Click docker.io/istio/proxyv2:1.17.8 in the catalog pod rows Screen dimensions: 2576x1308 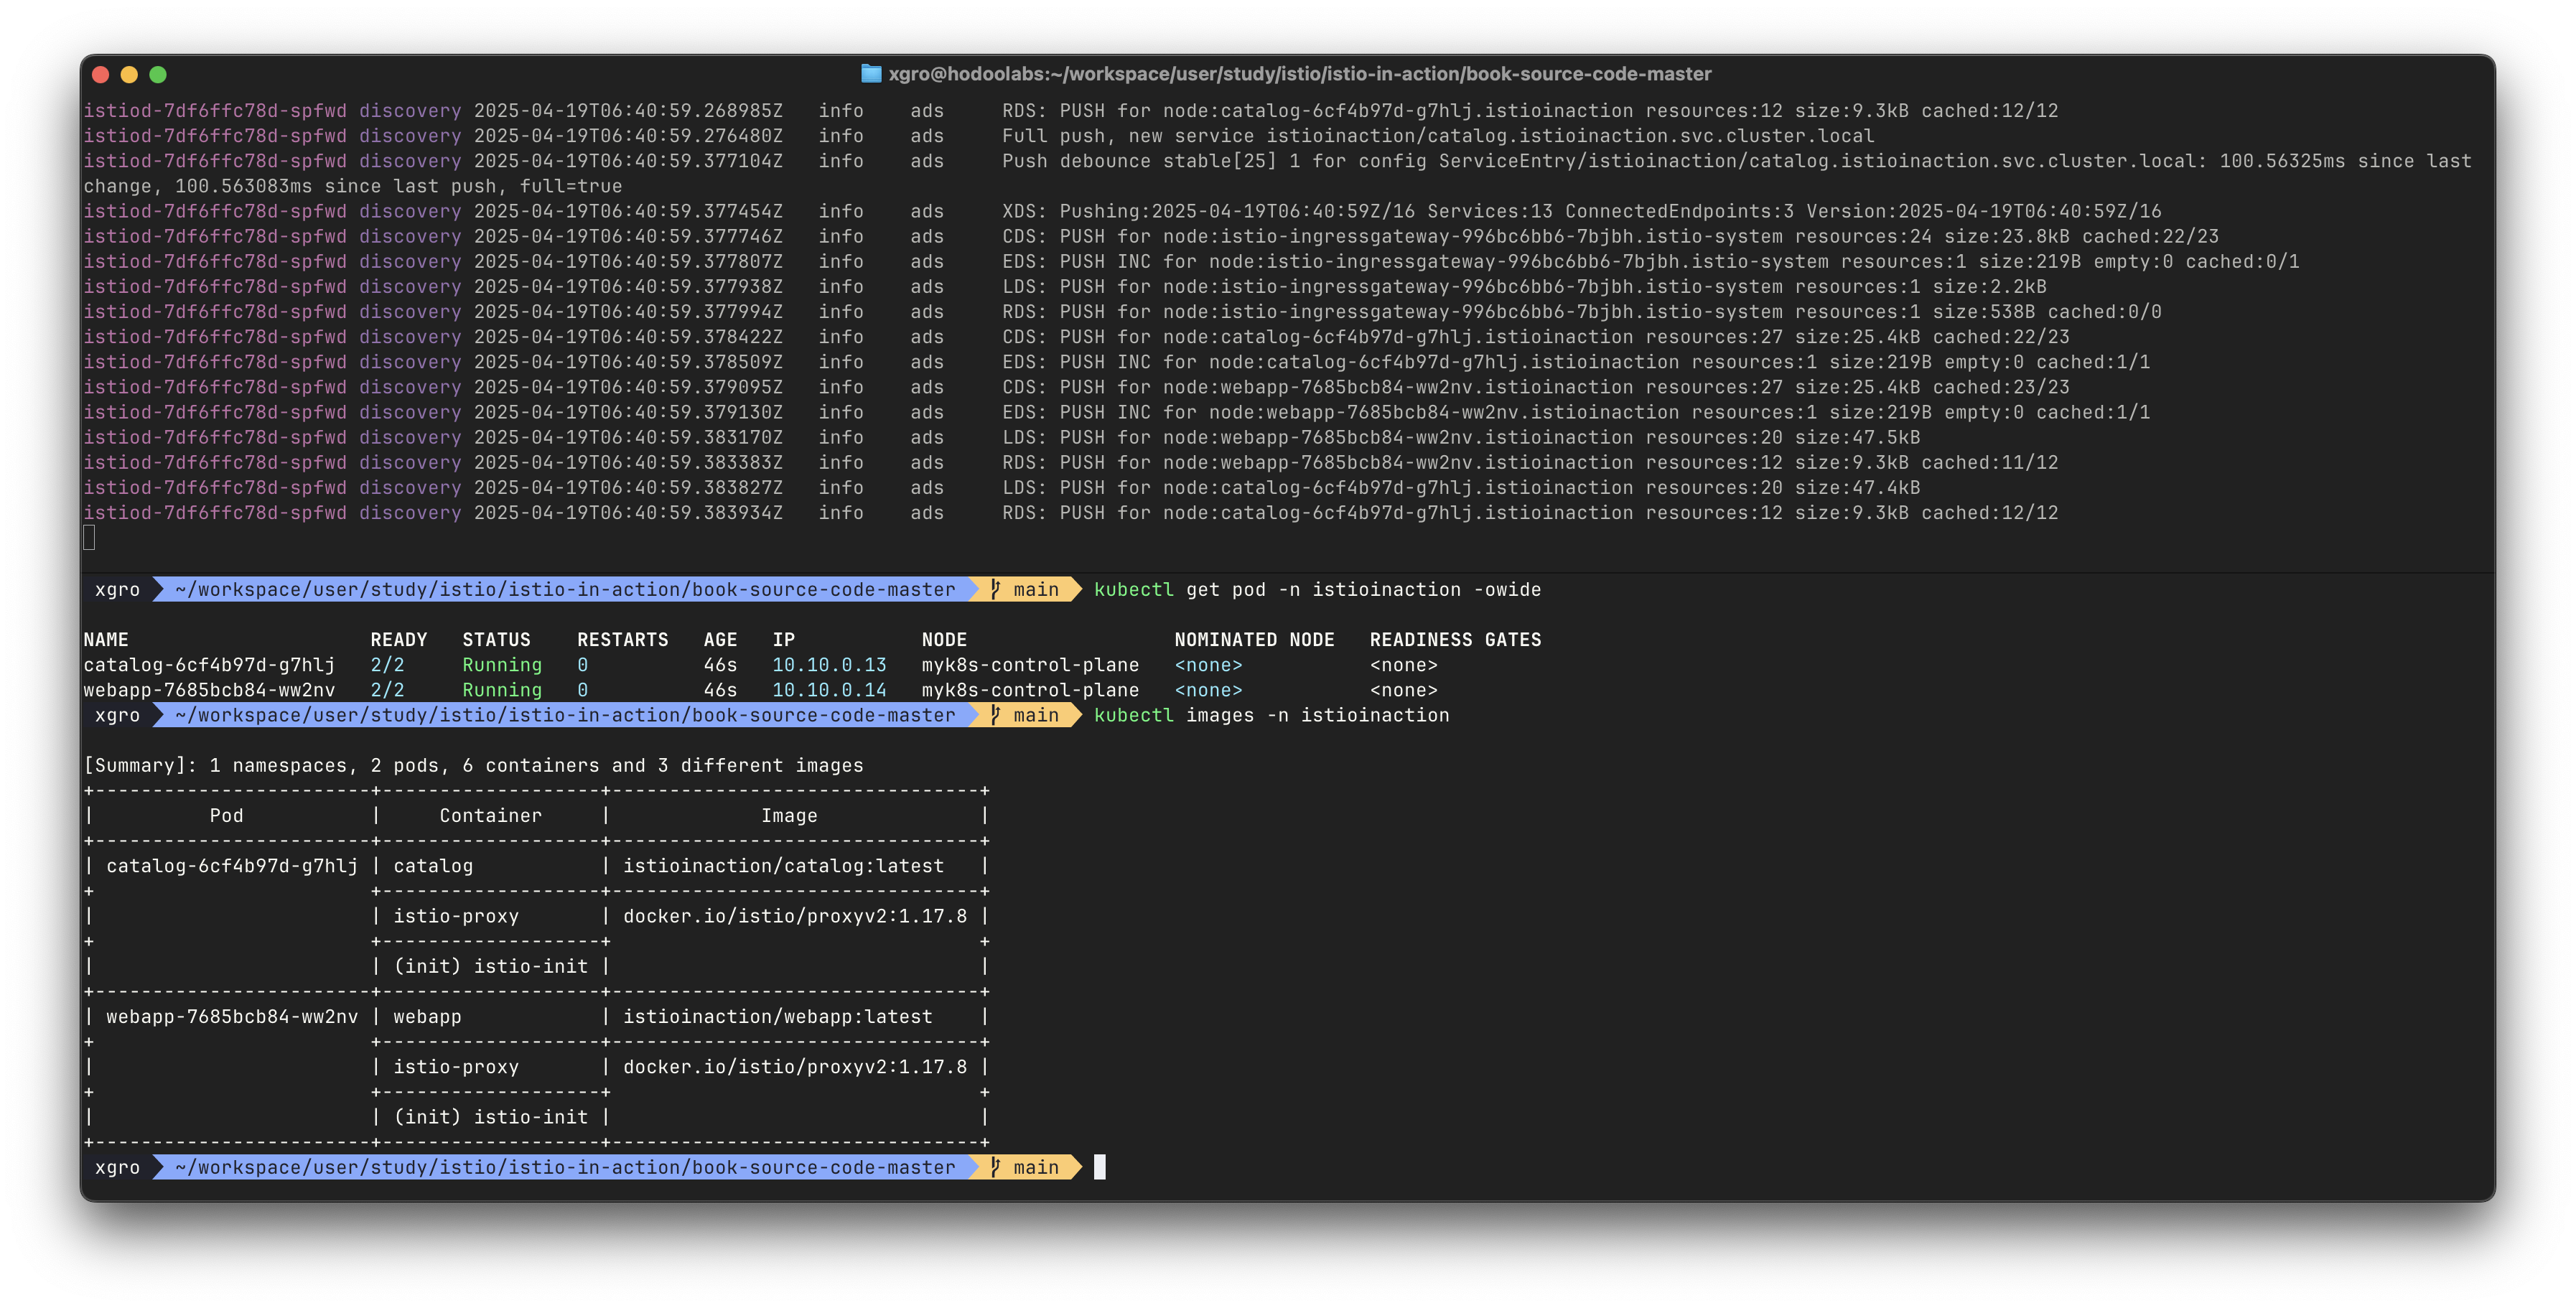pyautogui.click(x=795, y=916)
